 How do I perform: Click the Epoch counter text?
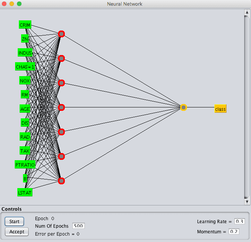click(x=44, y=219)
